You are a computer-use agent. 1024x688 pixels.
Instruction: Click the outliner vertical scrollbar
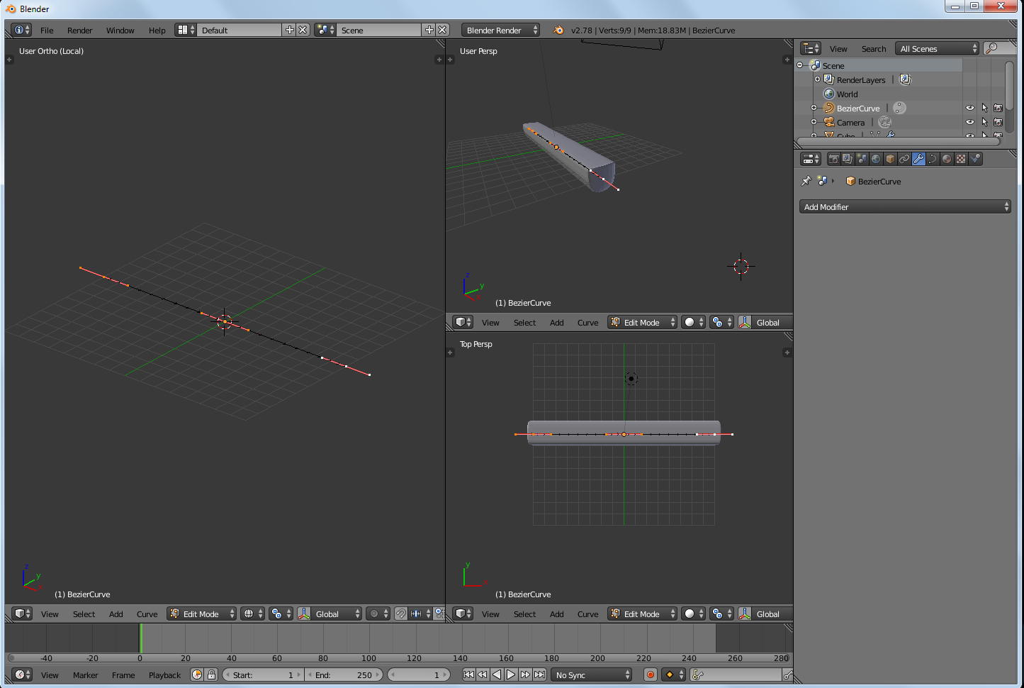click(x=1010, y=85)
